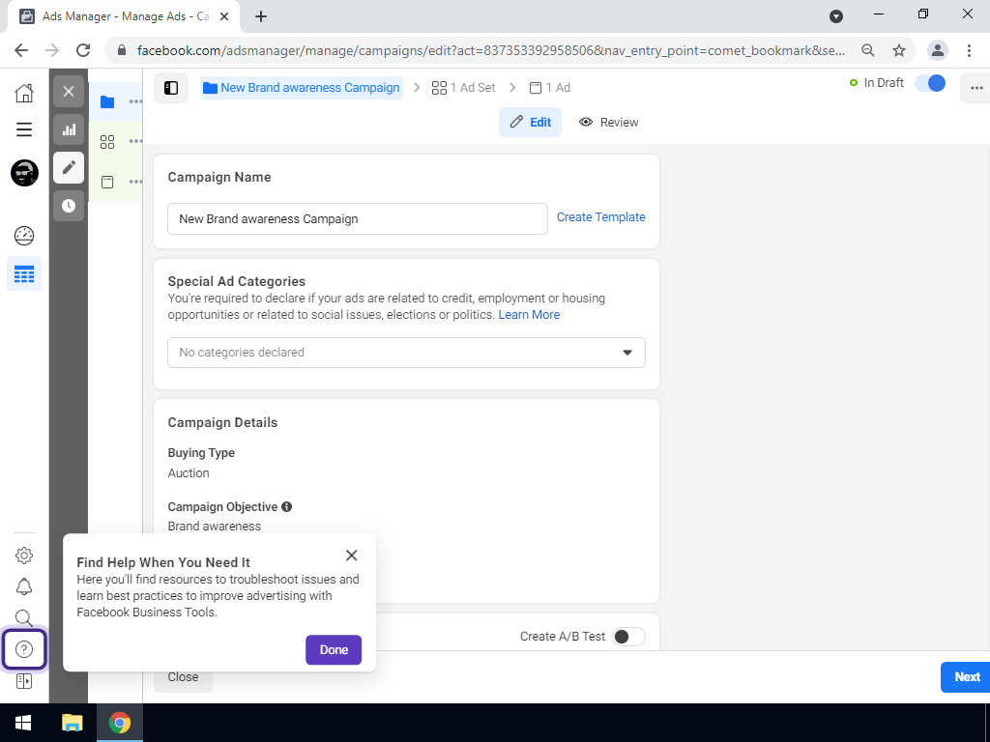Viewport: 990px width, 742px height.
Task: Open the Help question mark icon
Action: 24,648
